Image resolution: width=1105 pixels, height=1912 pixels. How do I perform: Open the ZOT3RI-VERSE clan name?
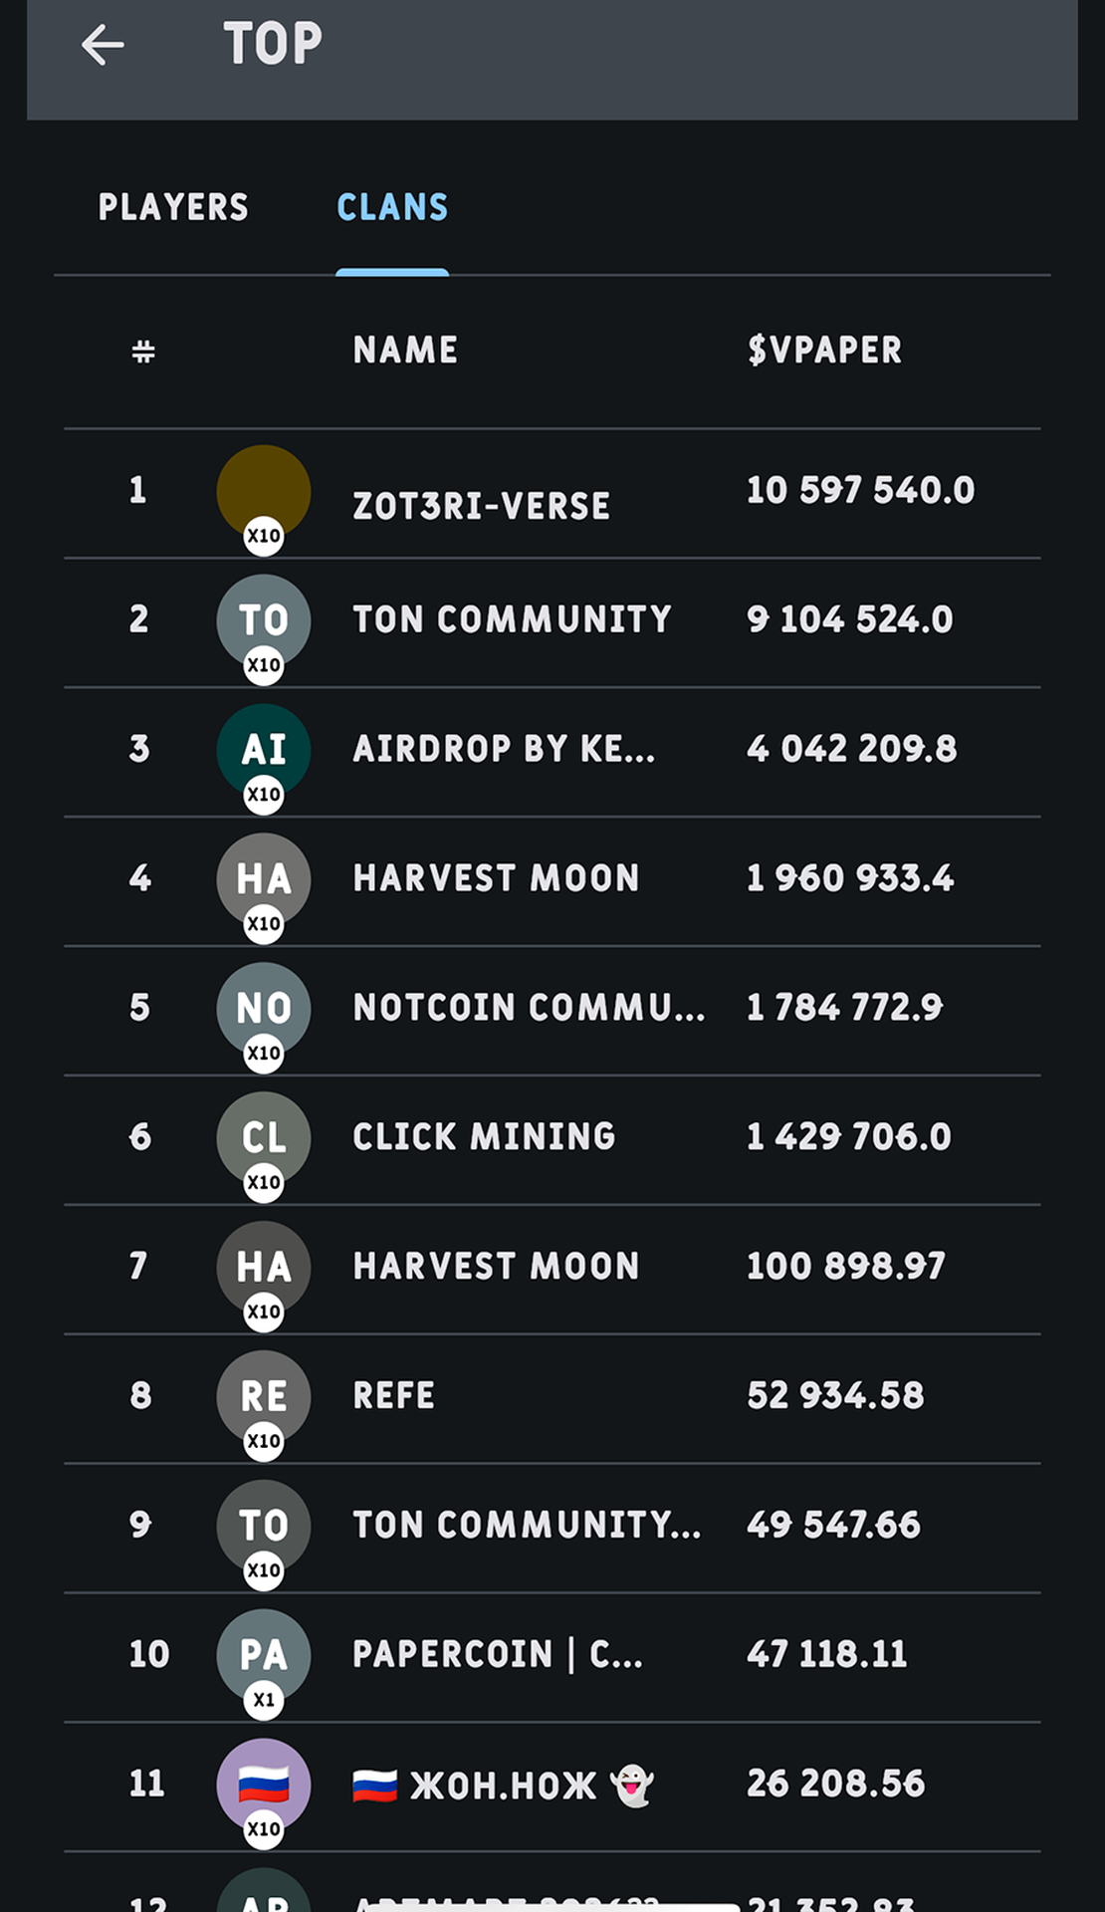tap(482, 506)
